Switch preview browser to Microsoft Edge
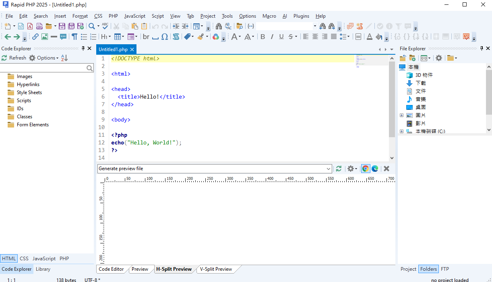 (375, 169)
